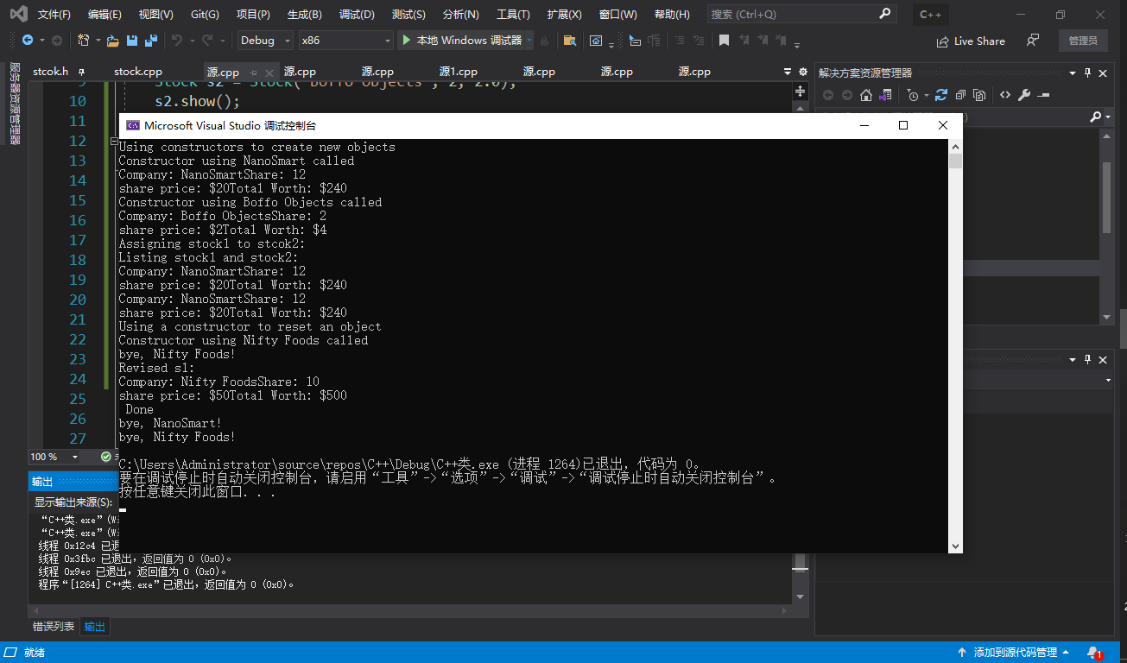Image resolution: width=1127 pixels, height=663 pixels.
Task: Click the split editor icon above the scrollbar
Action: (x=801, y=91)
